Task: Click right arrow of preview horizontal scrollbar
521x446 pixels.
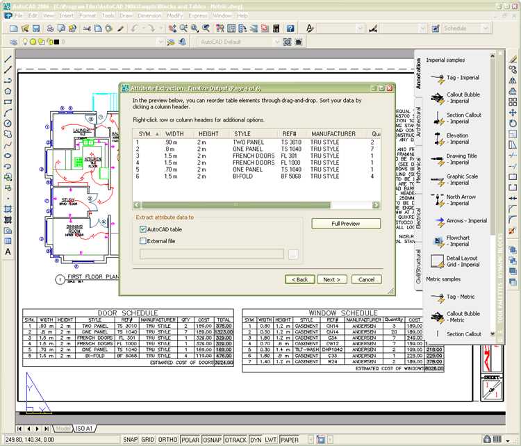Action: (x=376, y=205)
